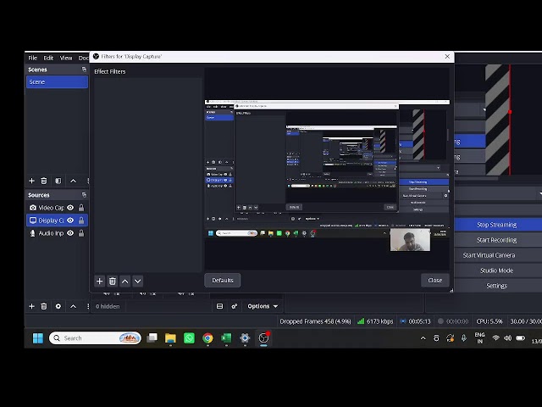This screenshot has height=407, width=542.
Task: Move source up in the Sources list
Action: (x=74, y=306)
